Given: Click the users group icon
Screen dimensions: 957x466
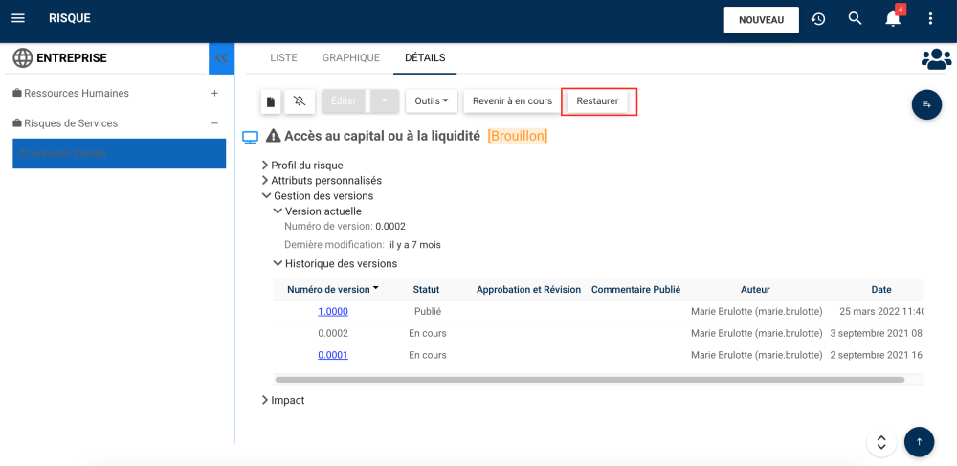Looking at the screenshot, I should point(936,59).
